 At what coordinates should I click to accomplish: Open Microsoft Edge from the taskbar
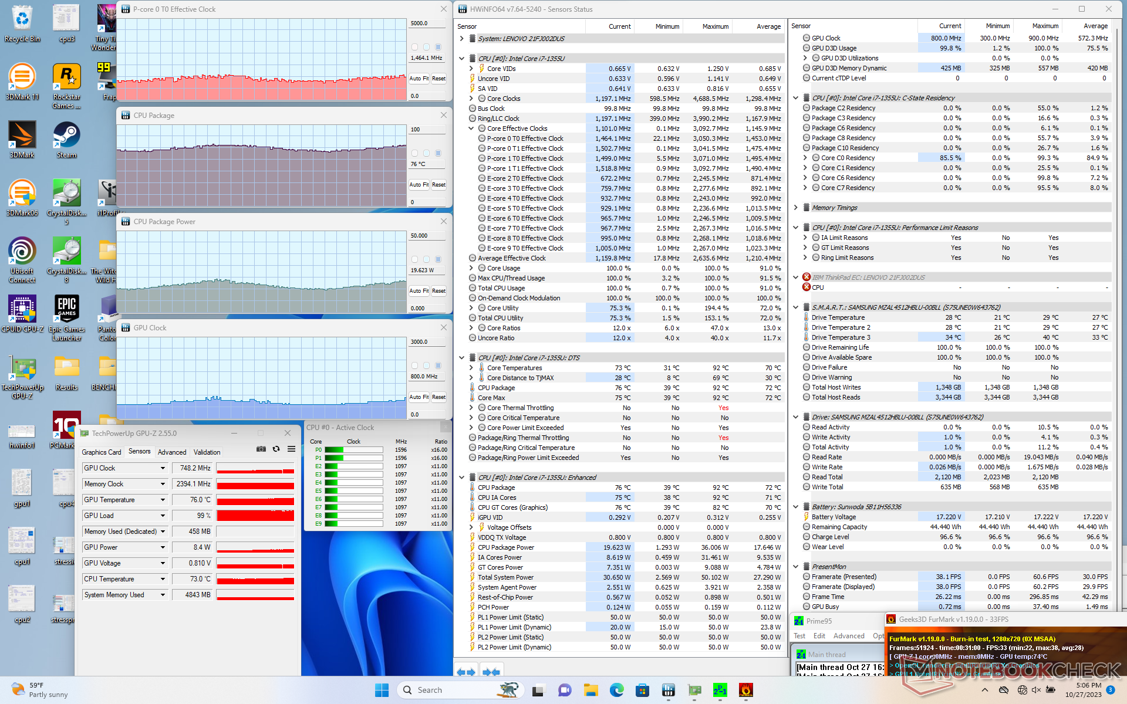616,690
